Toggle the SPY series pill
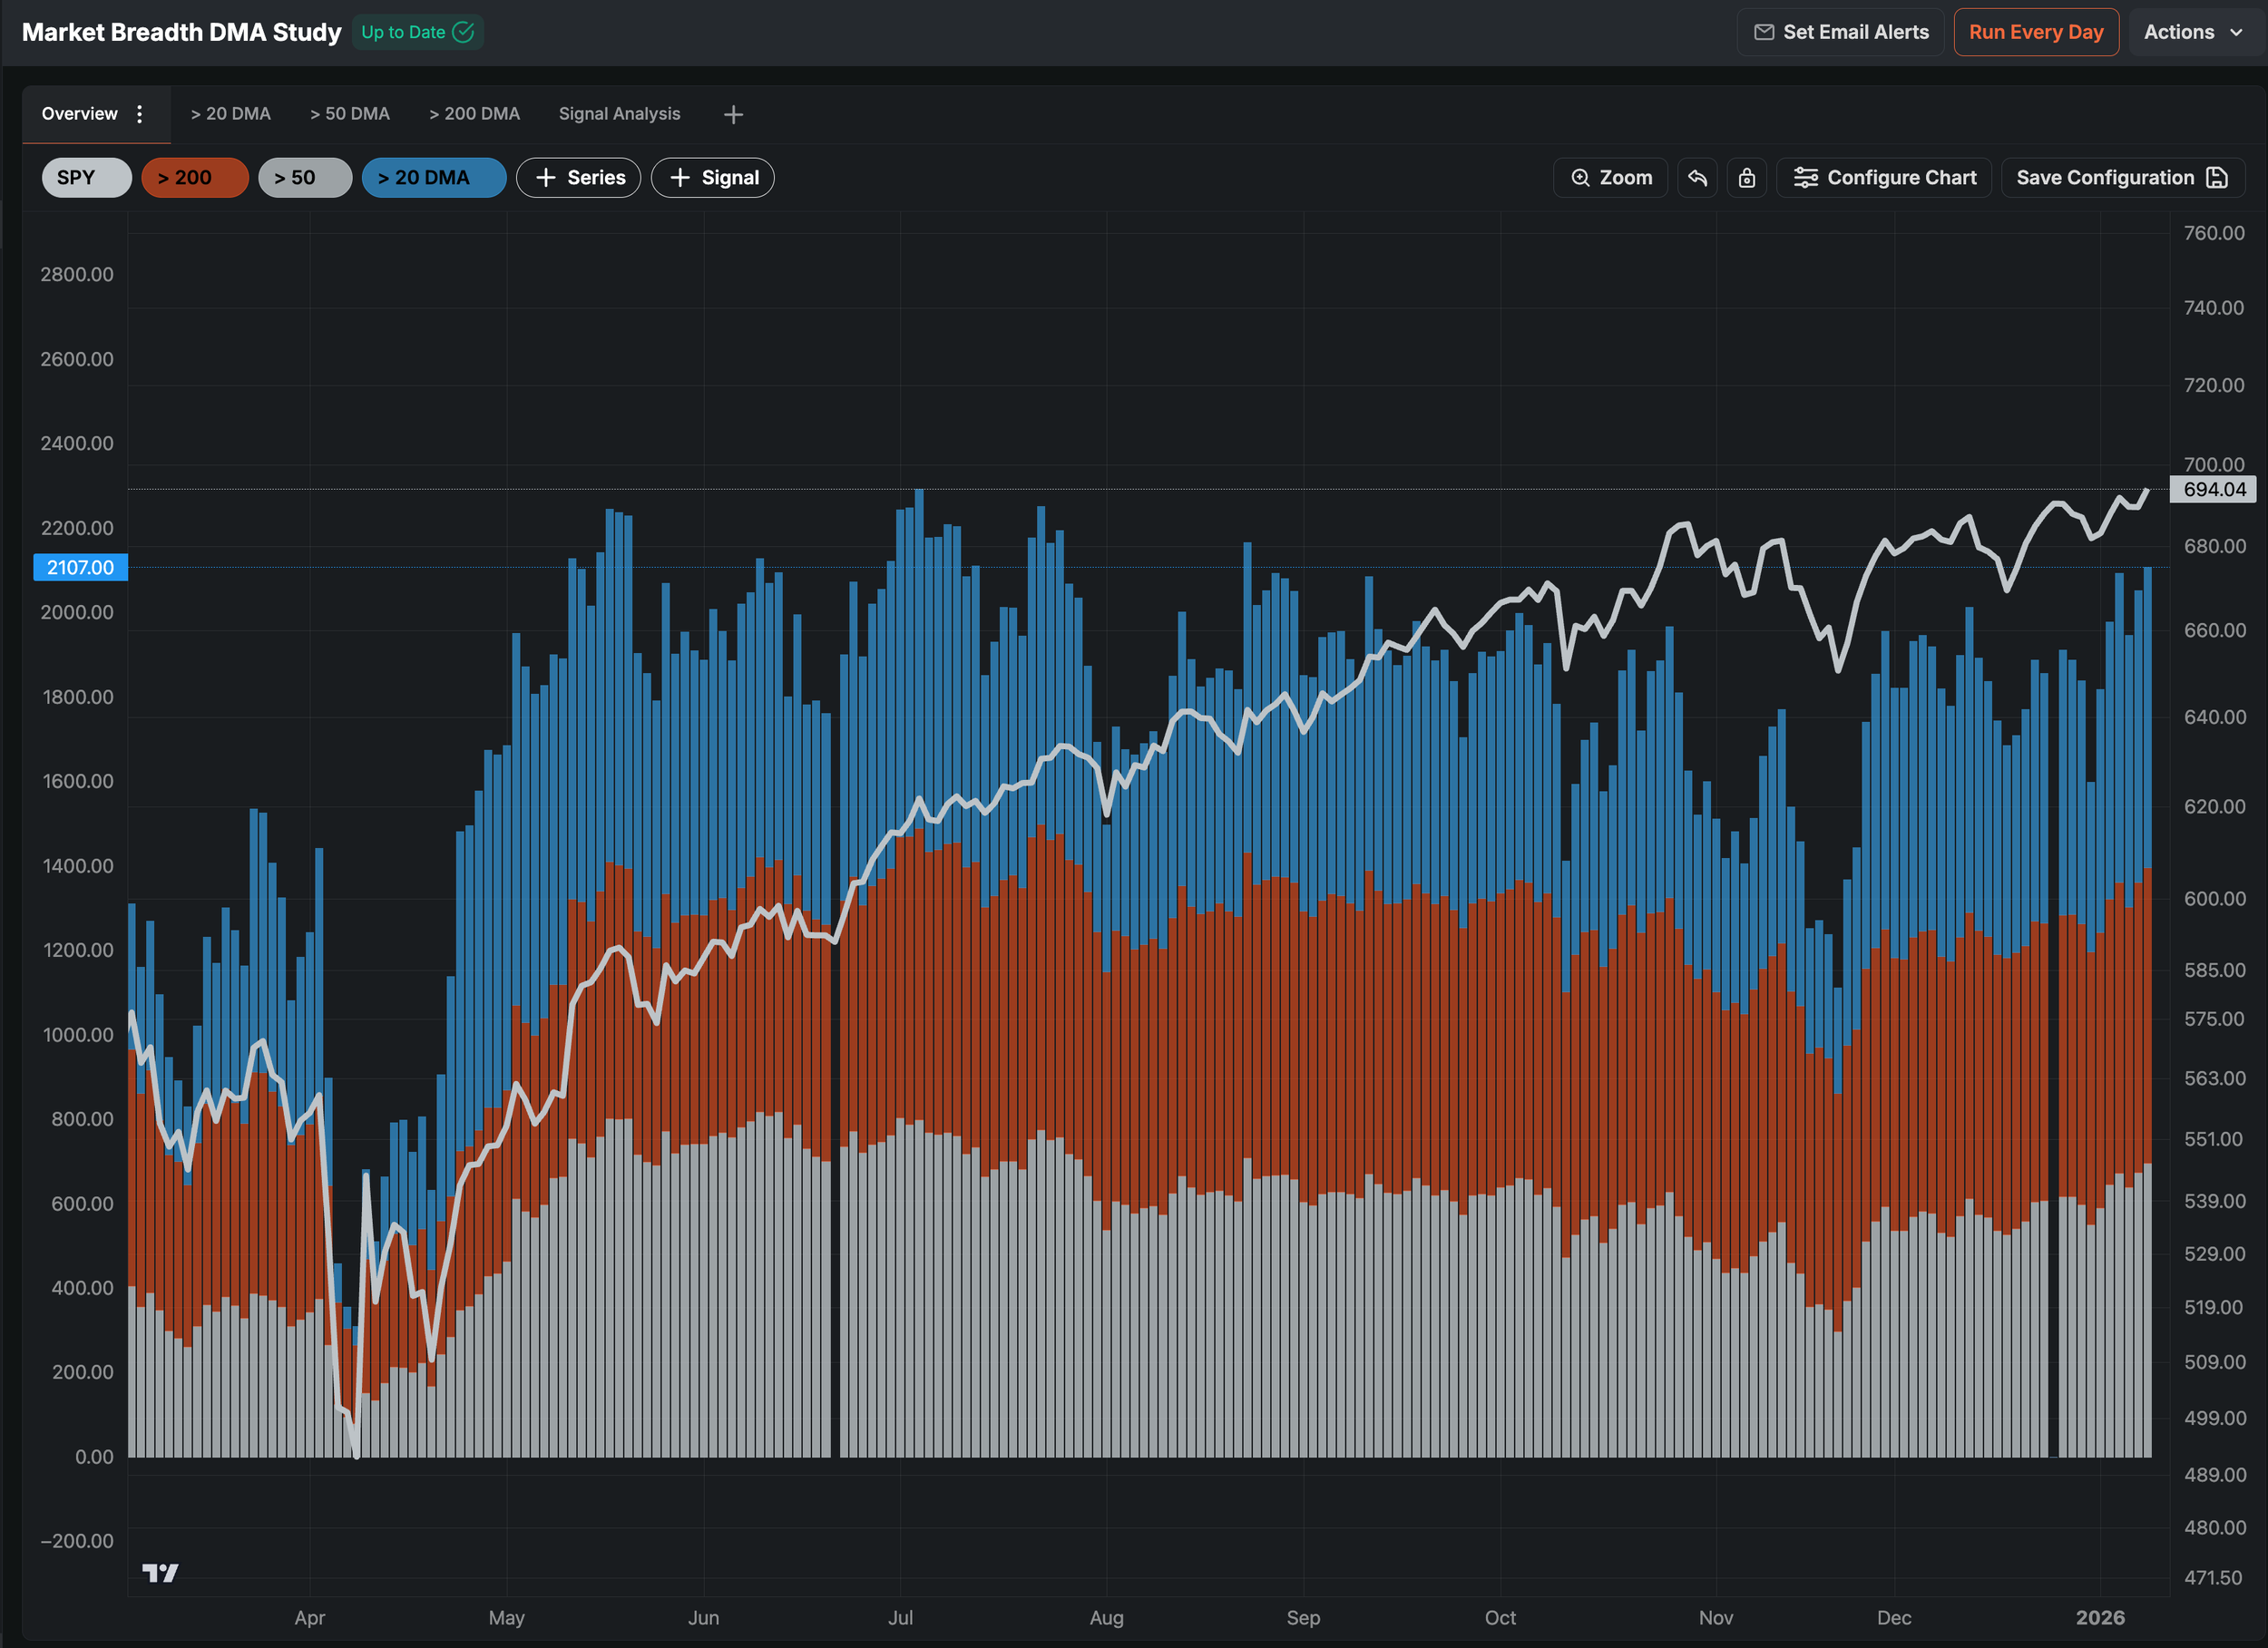The height and width of the screenshot is (1648, 2268). (86, 178)
